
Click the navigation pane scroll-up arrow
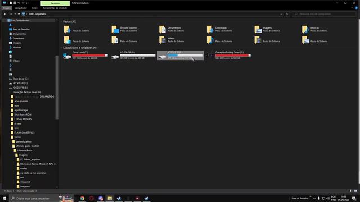pos(57,20)
